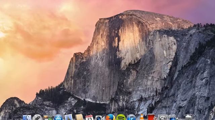This screenshot has height=120, width=215.
Task: Open Contacts address book icon
Action: point(79,117)
